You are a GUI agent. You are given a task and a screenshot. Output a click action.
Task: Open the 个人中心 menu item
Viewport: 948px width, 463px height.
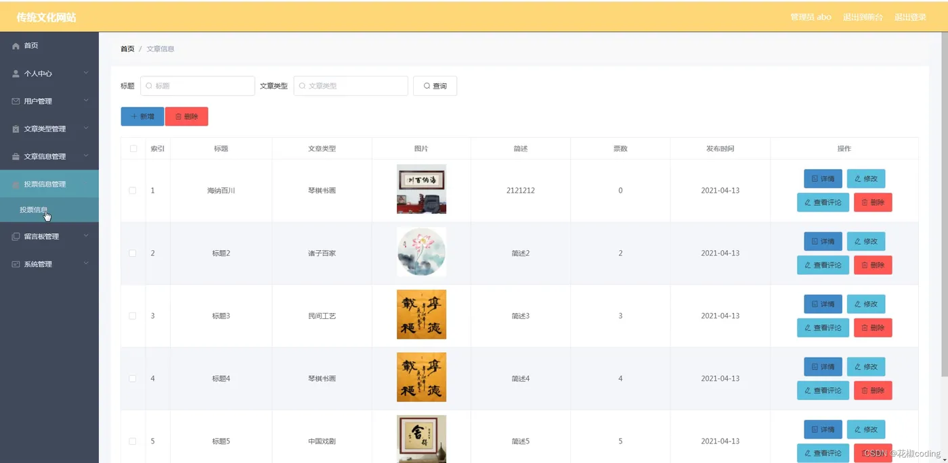click(x=49, y=73)
